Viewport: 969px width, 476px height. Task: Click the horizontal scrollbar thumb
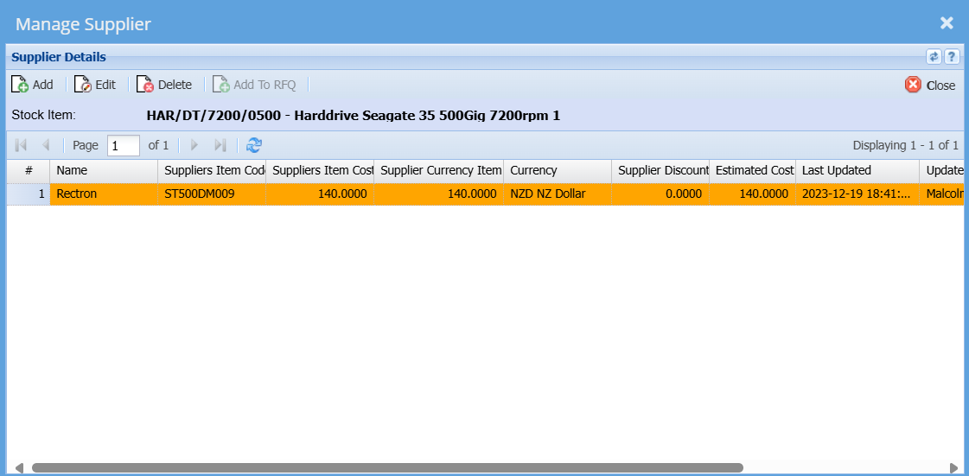point(387,468)
